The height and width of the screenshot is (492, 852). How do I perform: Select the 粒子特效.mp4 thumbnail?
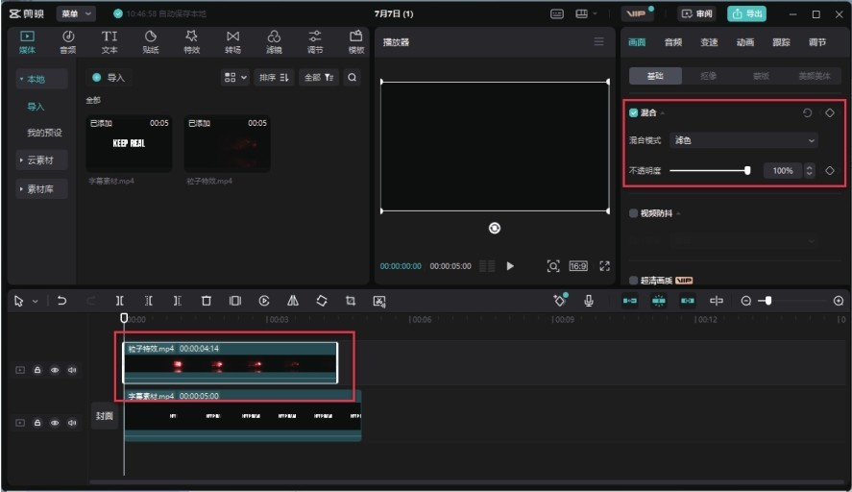[x=227, y=143]
